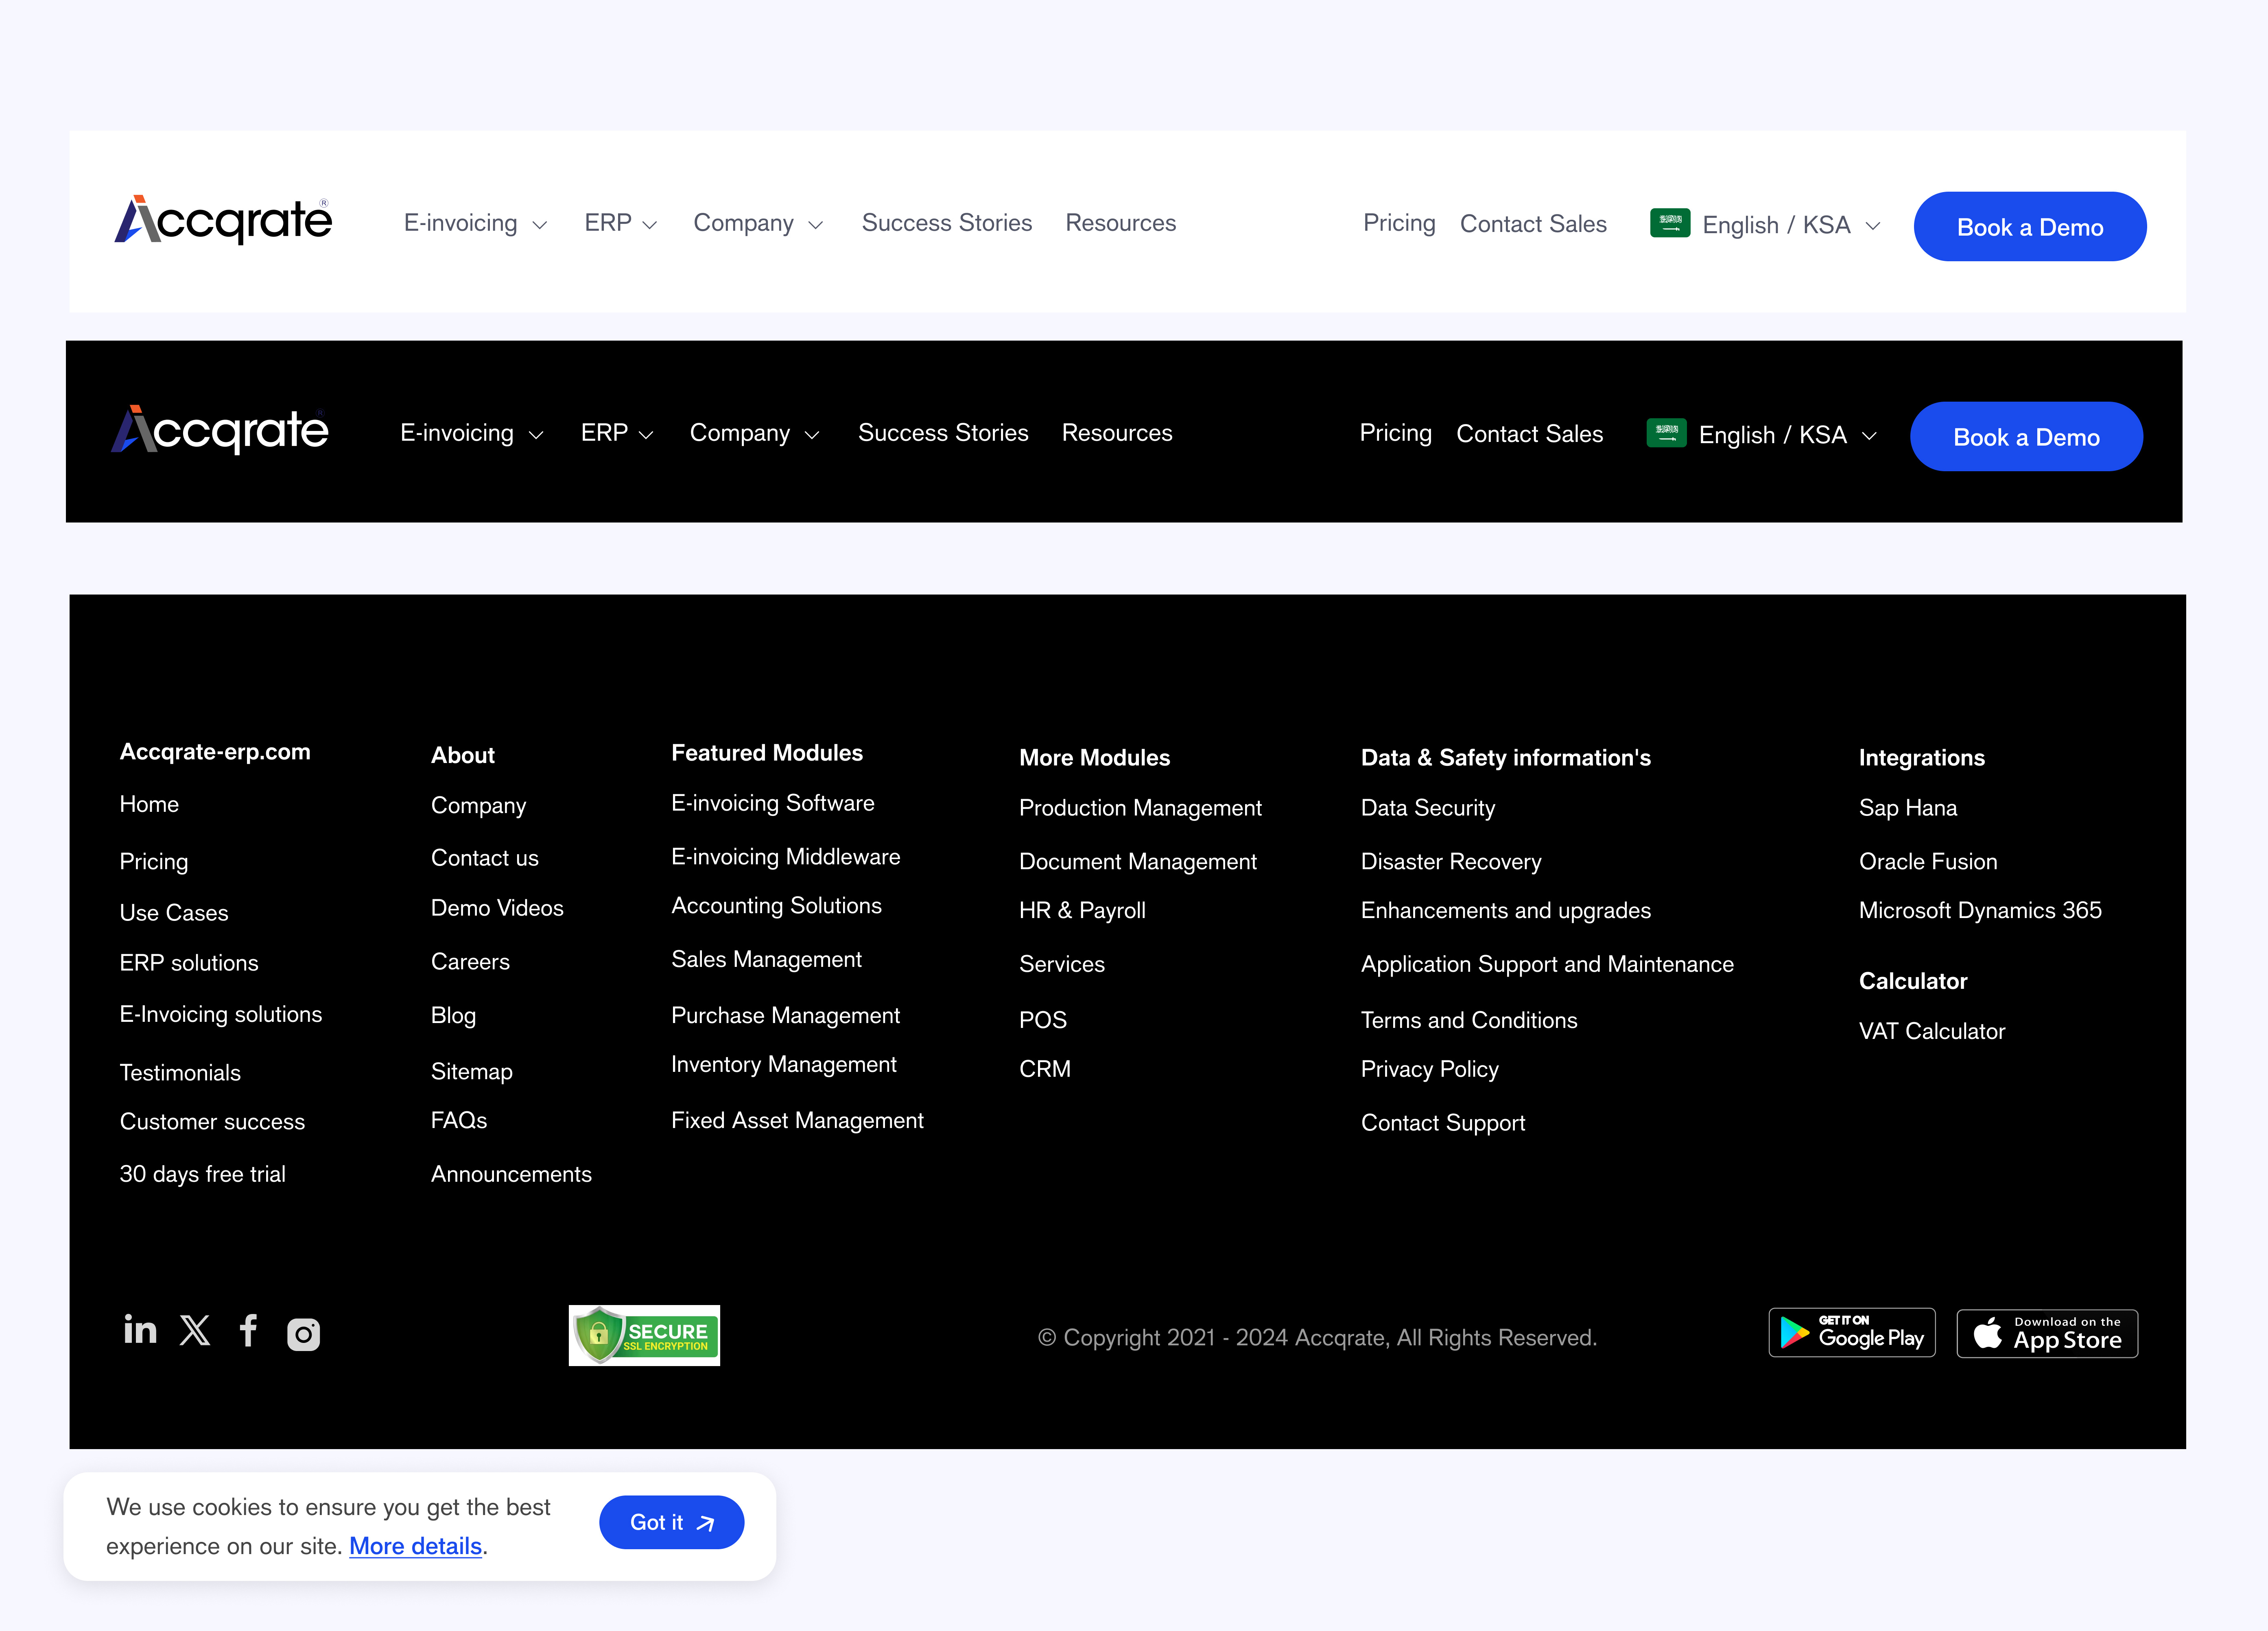This screenshot has height=1631, width=2268.
Task: Click the Download on the App Store badge
Action: point(2046,1333)
